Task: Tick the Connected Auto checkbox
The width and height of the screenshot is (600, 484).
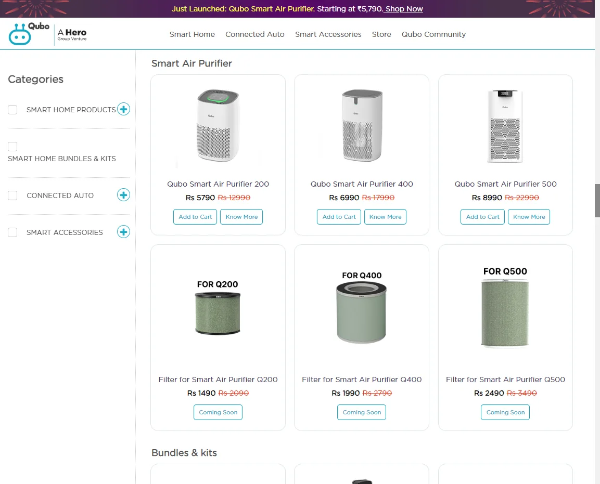Action: [x=12, y=195]
